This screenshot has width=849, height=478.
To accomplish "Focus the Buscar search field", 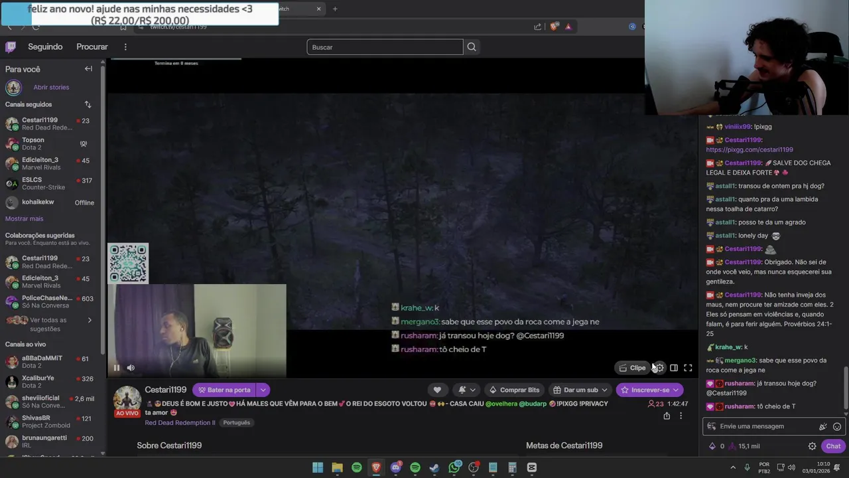I will point(385,47).
